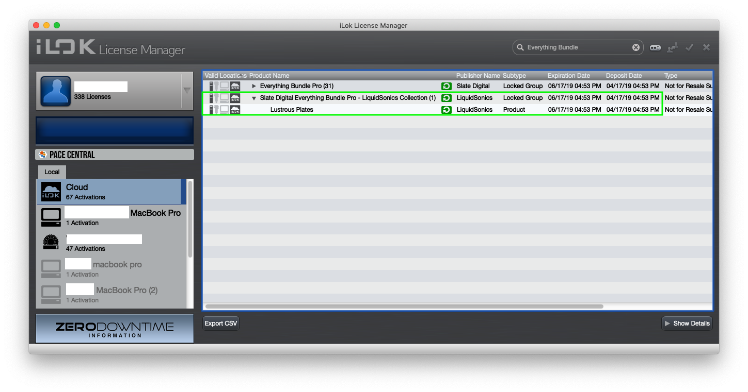Sort by Subtype column header
The height and width of the screenshot is (392, 748).
(x=514, y=76)
